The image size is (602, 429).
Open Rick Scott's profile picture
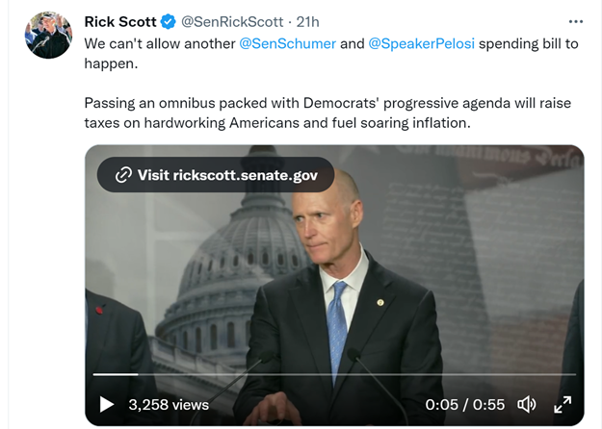[48, 35]
